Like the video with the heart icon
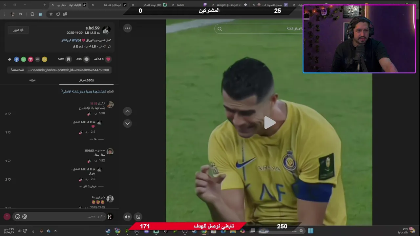Viewport: 420px width, 236px height. [108, 59]
